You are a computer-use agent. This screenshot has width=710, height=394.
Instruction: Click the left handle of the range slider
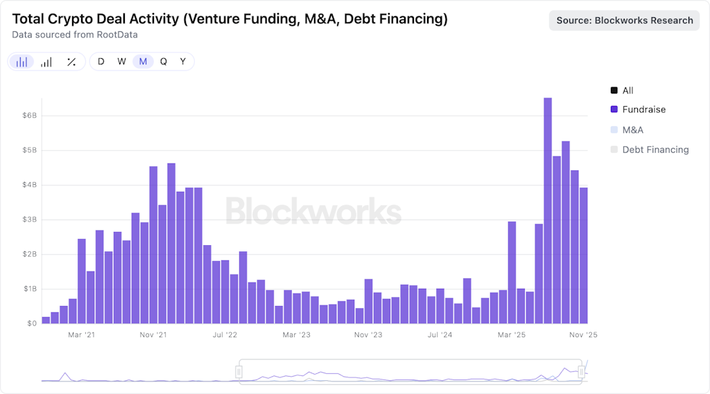click(239, 372)
